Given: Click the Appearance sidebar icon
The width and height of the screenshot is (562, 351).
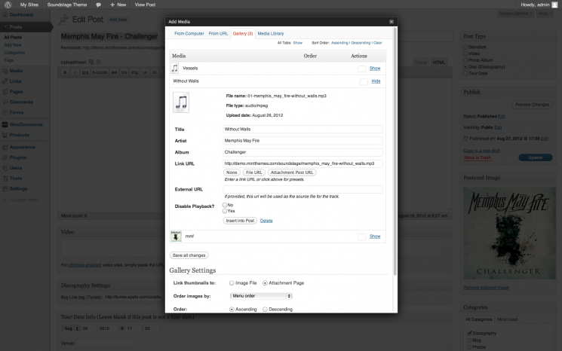Looking at the screenshot, I should pos(5,147).
